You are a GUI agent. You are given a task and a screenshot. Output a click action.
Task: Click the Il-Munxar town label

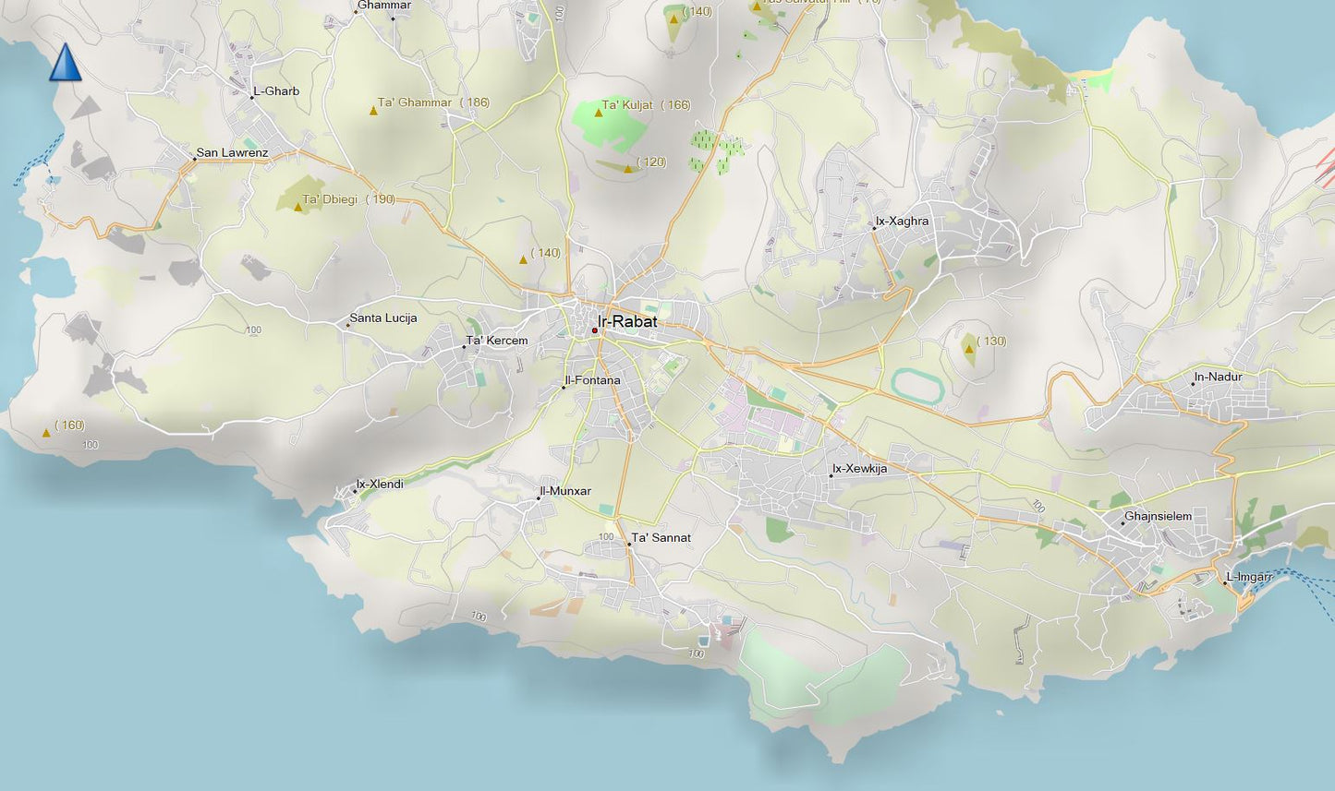click(565, 491)
